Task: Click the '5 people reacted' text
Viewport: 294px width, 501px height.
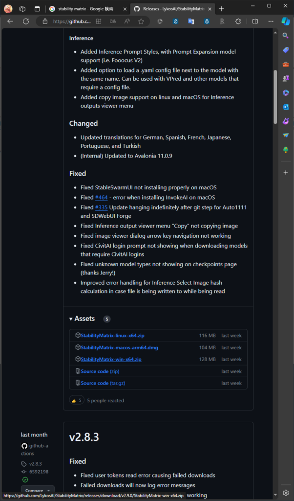Action: pyautogui.click(x=105, y=400)
